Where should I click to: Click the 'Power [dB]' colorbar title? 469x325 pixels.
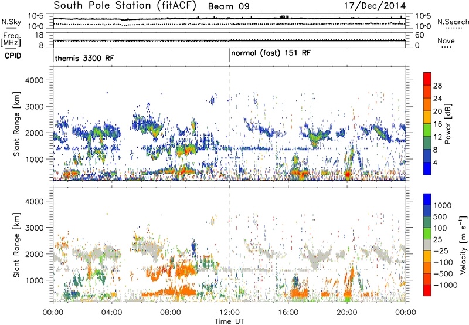click(x=447, y=124)
